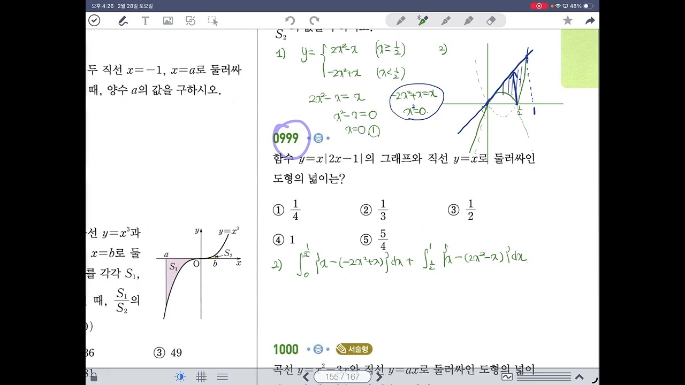This screenshot has height=385, width=685.
Task: Go to the previous page
Action: coord(306,377)
